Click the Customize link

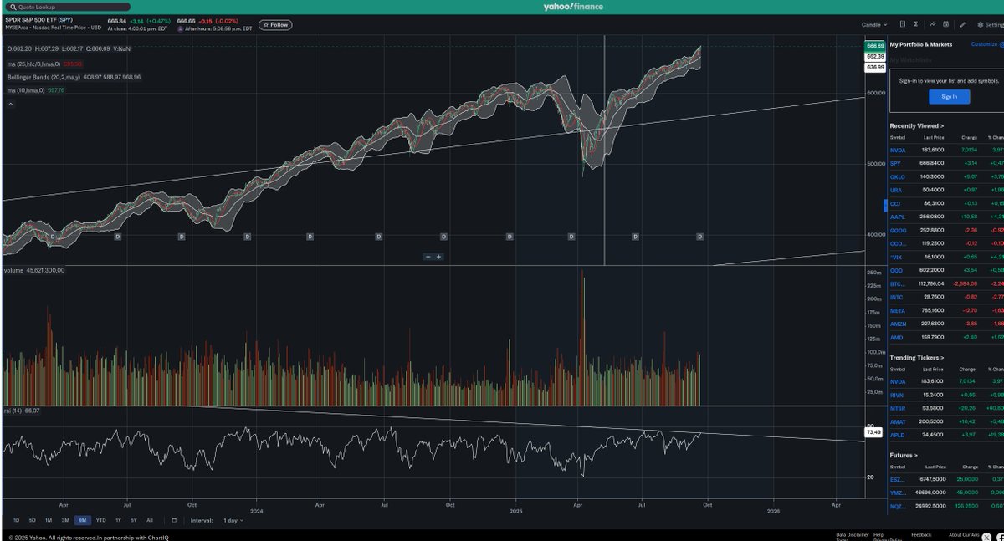[x=984, y=44]
